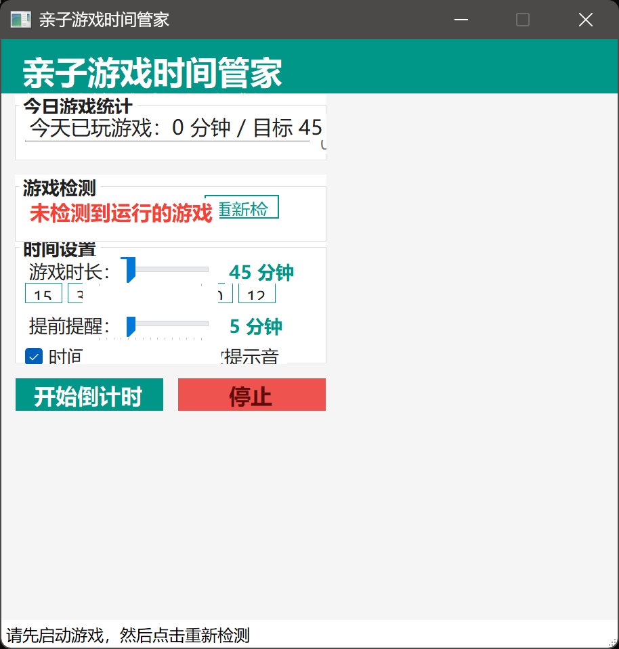619x649 pixels.
Task: Click the 重新检测 game detection button
Action: (x=242, y=208)
